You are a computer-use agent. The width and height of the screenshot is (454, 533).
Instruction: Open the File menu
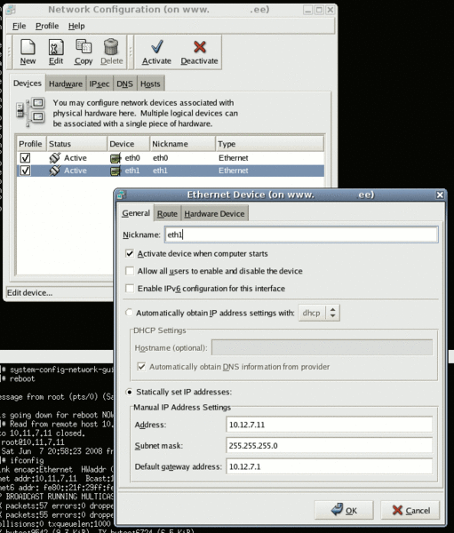point(19,26)
